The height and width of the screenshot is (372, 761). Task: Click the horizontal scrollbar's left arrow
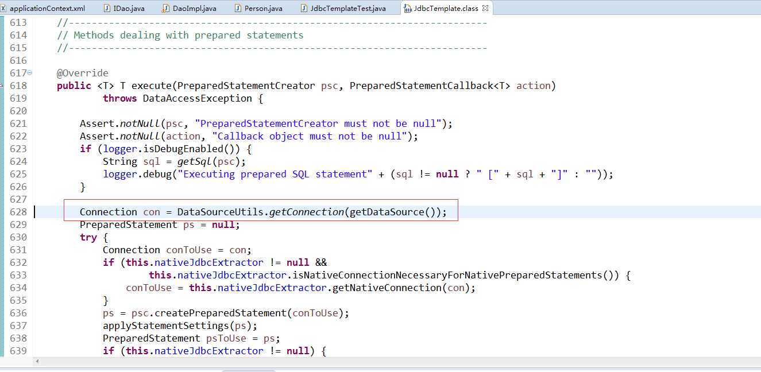coord(38,362)
